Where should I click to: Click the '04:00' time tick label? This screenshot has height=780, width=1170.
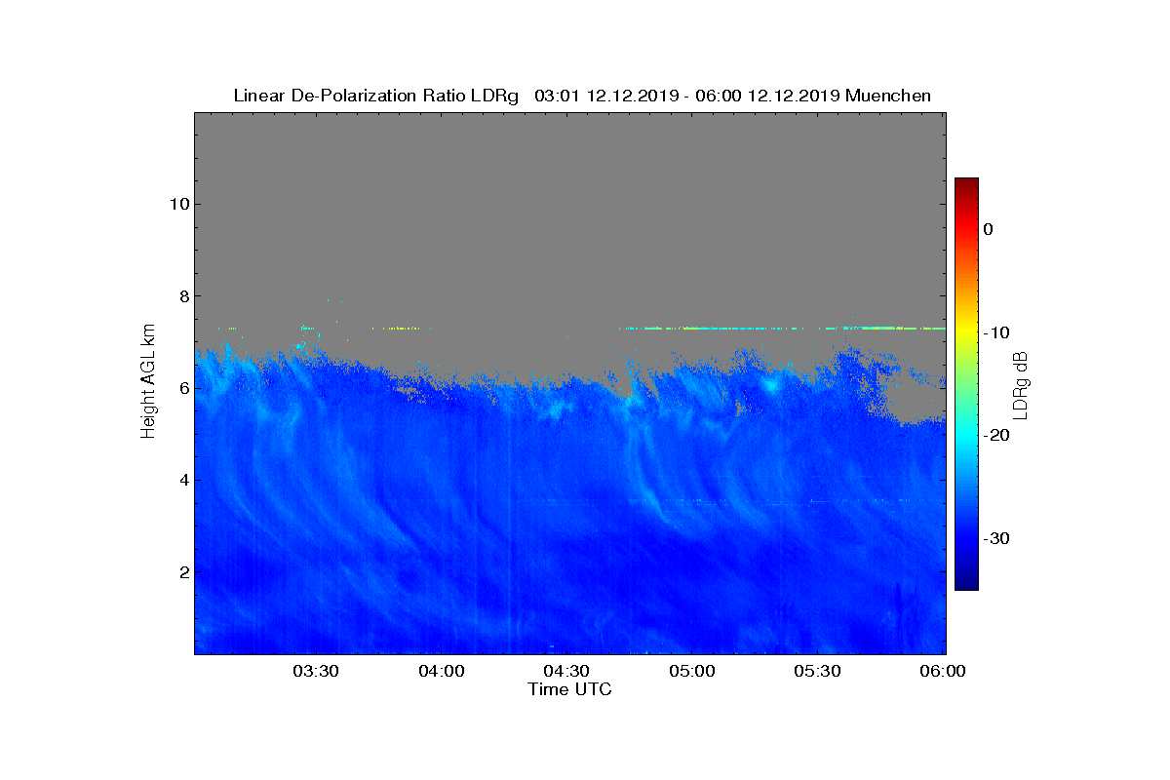tap(442, 672)
